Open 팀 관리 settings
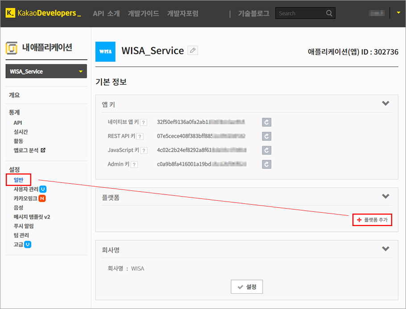 (x=21, y=235)
